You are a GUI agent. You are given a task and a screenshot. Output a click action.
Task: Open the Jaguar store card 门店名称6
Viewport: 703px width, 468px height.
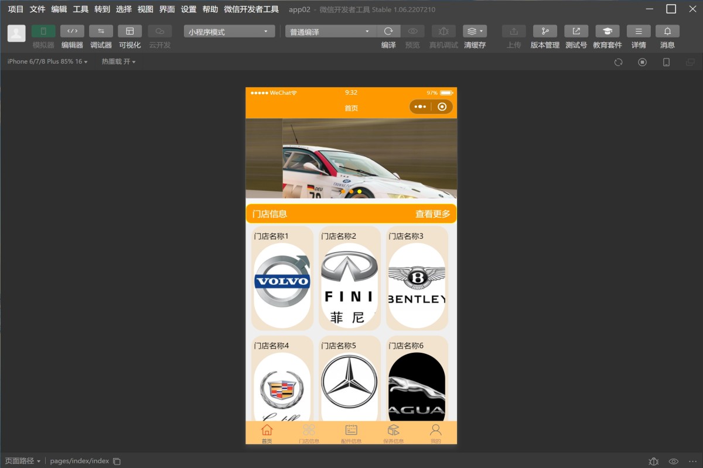pyautogui.click(x=417, y=379)
